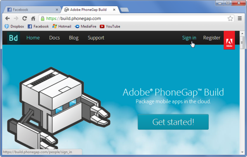Screen dimensions: 247x157
Task: Maximize the Chrome window
Action: click(228, 3)
